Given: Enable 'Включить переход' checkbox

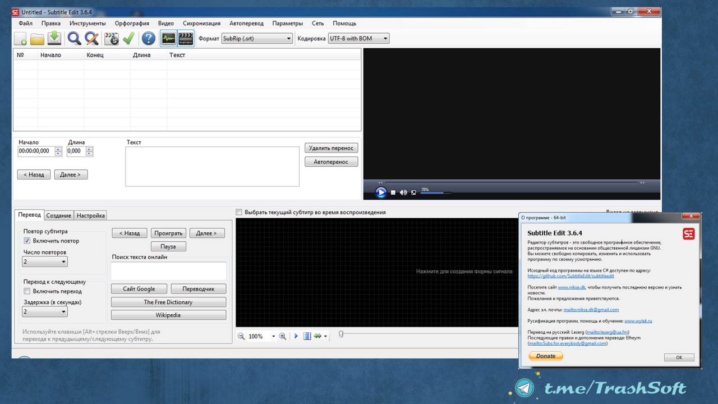Looking at the screenshot, I should pyautogui.click(x=27, y=291).
